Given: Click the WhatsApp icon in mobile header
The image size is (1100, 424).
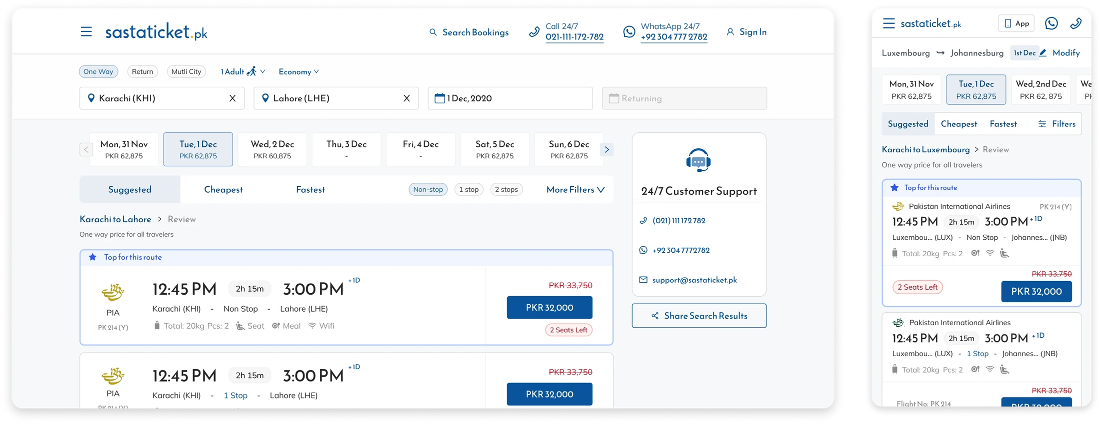Looking at the screenshot, I should (x=1051, y=23).
